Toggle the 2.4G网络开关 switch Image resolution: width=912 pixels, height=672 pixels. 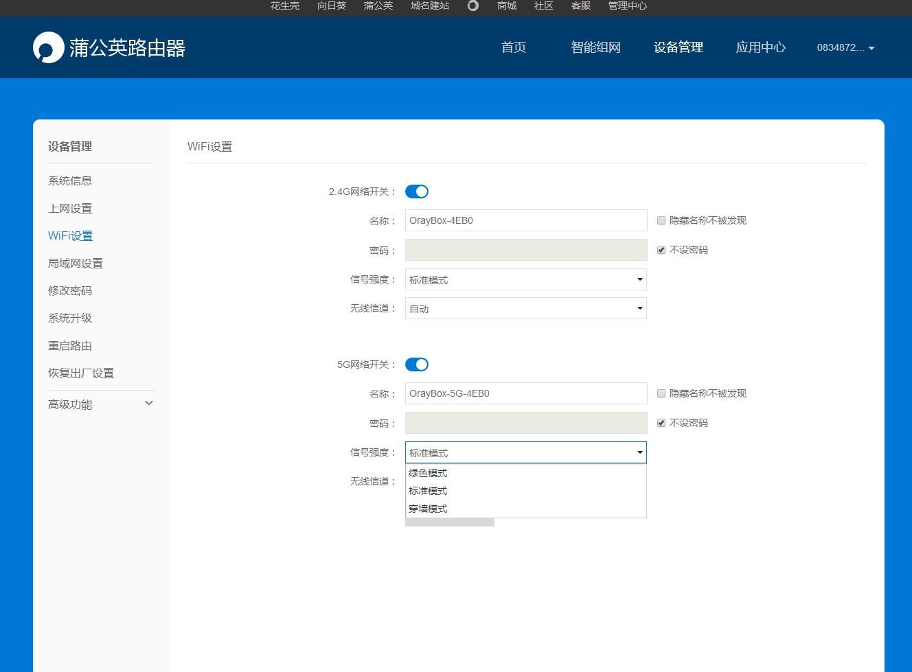417,192
